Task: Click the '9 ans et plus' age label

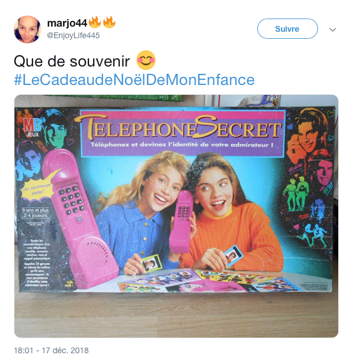Action: (x=35, y=210)
